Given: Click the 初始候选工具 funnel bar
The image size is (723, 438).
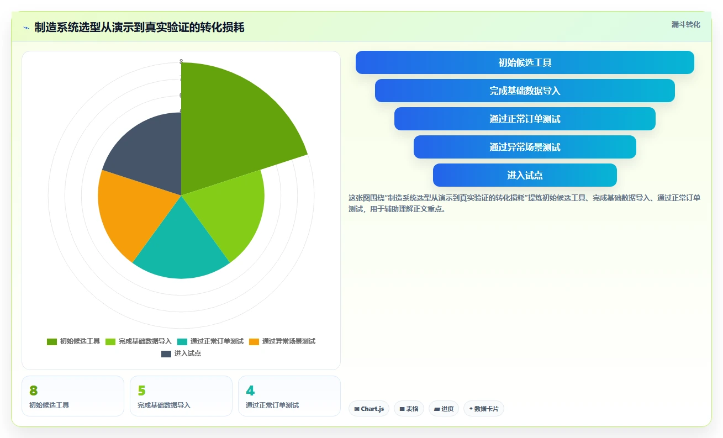Looking at the screenshot, I should pyautogui.click(x=525, y=62).
